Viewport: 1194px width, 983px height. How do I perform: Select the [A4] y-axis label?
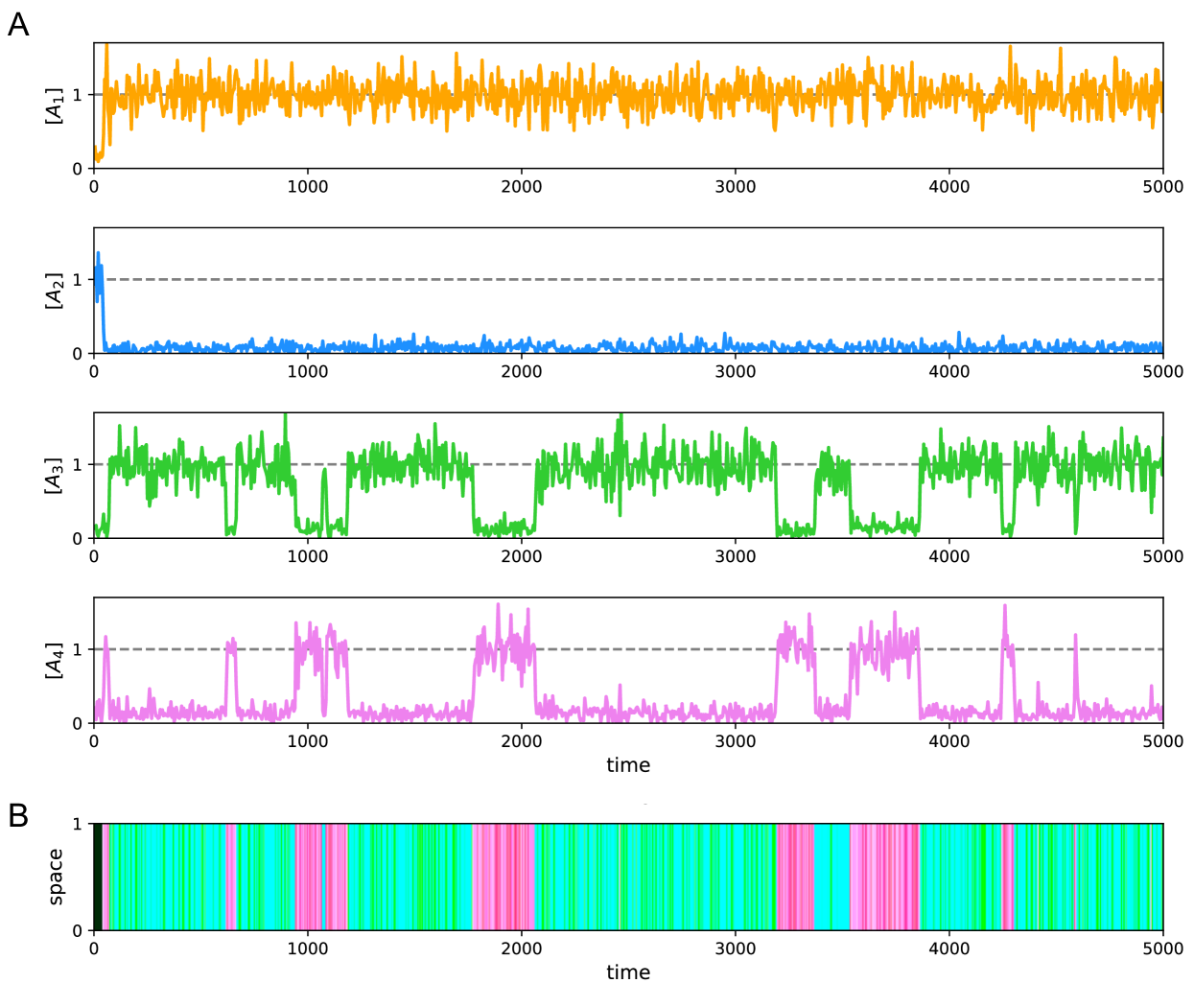tap(55, 661)
